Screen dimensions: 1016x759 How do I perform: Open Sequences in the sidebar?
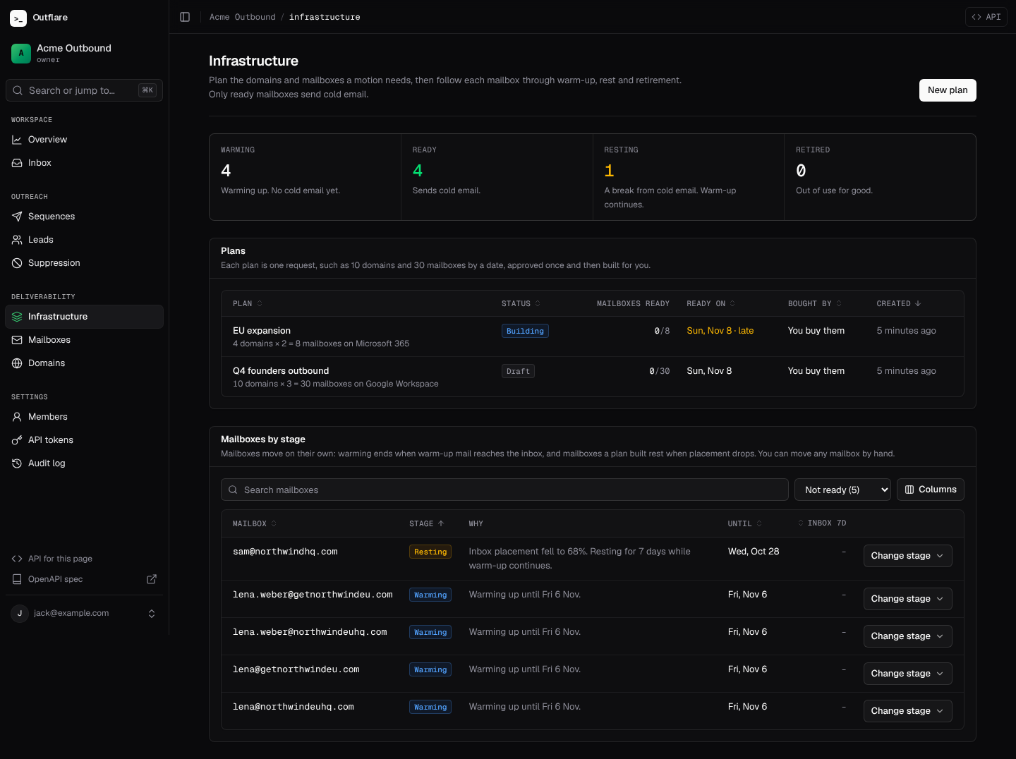[x=84, y=217]
